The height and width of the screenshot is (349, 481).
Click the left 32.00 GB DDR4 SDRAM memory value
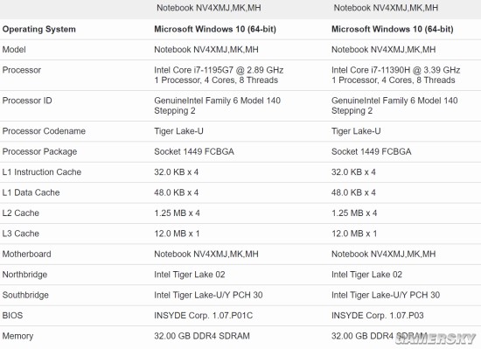click(x=202, y=336)
